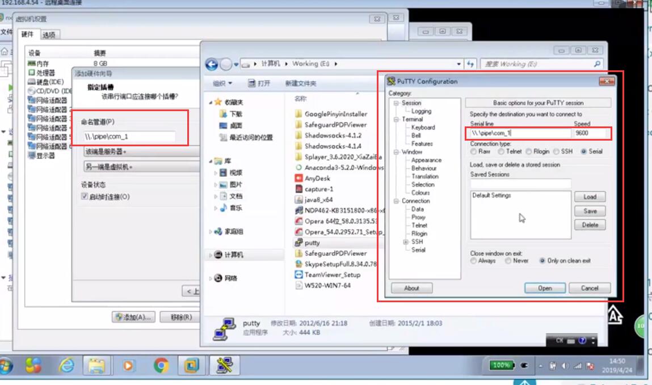Select the capture-1 file icon
The width and height of the screenshot is (652, 385).
coord(298,189)
